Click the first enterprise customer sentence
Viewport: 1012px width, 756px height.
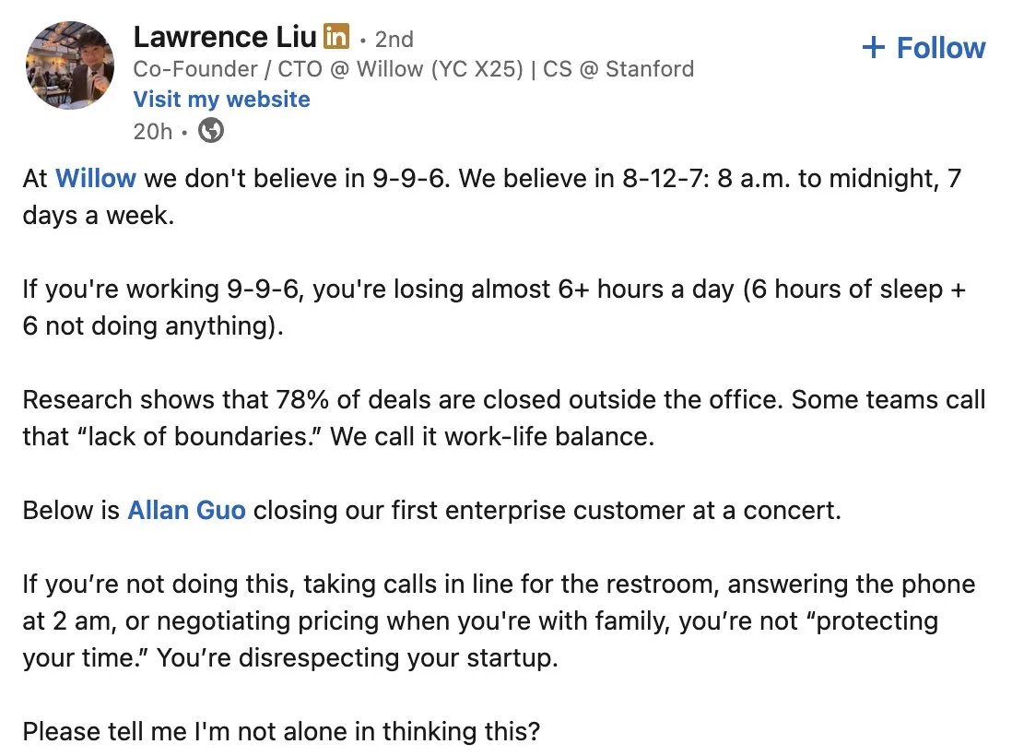pyautogui.click(x=546, y=510)
